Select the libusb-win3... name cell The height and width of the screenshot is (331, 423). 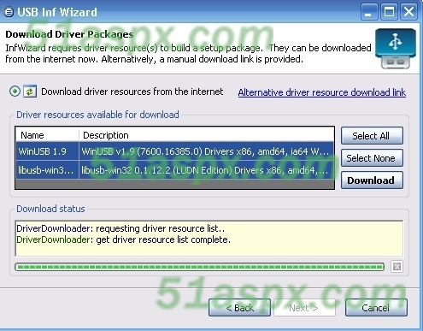47,170
